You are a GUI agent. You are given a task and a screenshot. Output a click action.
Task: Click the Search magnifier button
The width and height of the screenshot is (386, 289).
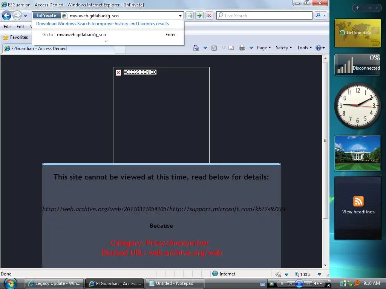(x=318, y=16)
